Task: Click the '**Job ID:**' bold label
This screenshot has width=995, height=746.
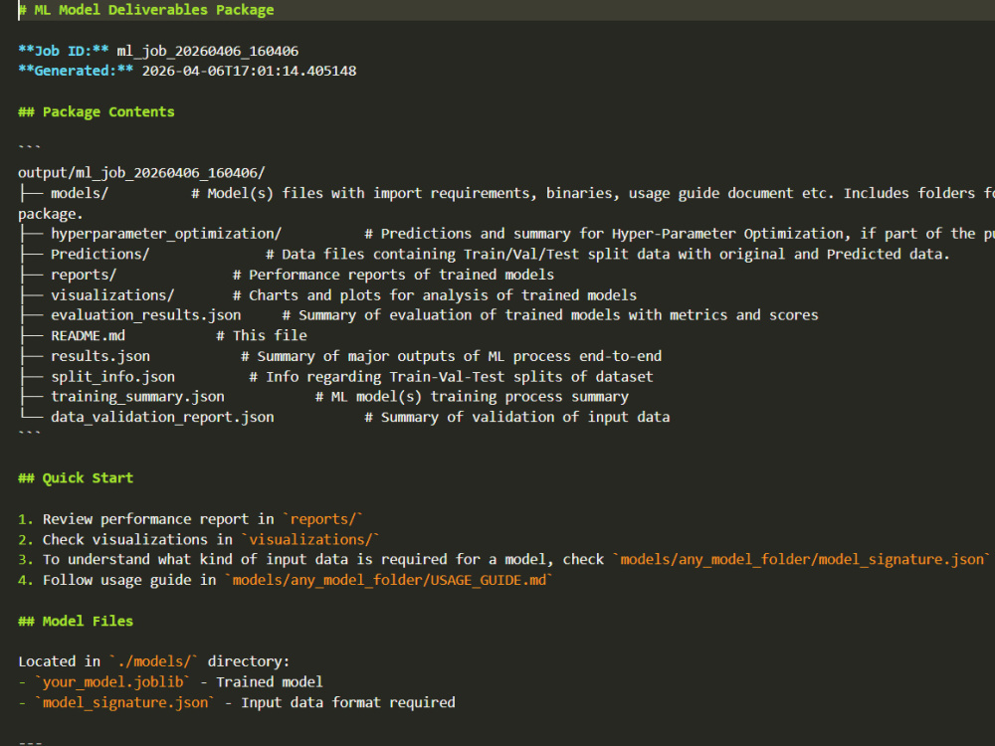Action: (64, 51)
